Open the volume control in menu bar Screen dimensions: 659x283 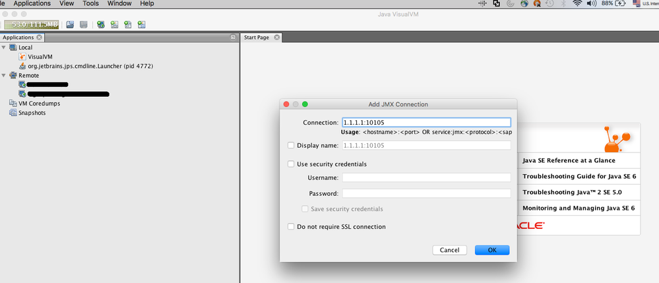(x=591, y=3)
